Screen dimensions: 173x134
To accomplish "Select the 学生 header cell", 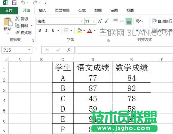I will click(x=63, y=67).
